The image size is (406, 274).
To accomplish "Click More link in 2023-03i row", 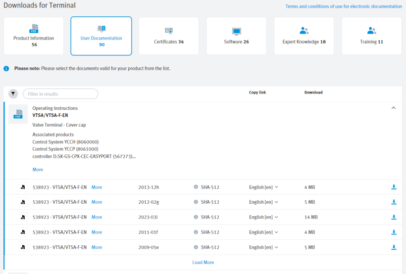I will [97, 217].
